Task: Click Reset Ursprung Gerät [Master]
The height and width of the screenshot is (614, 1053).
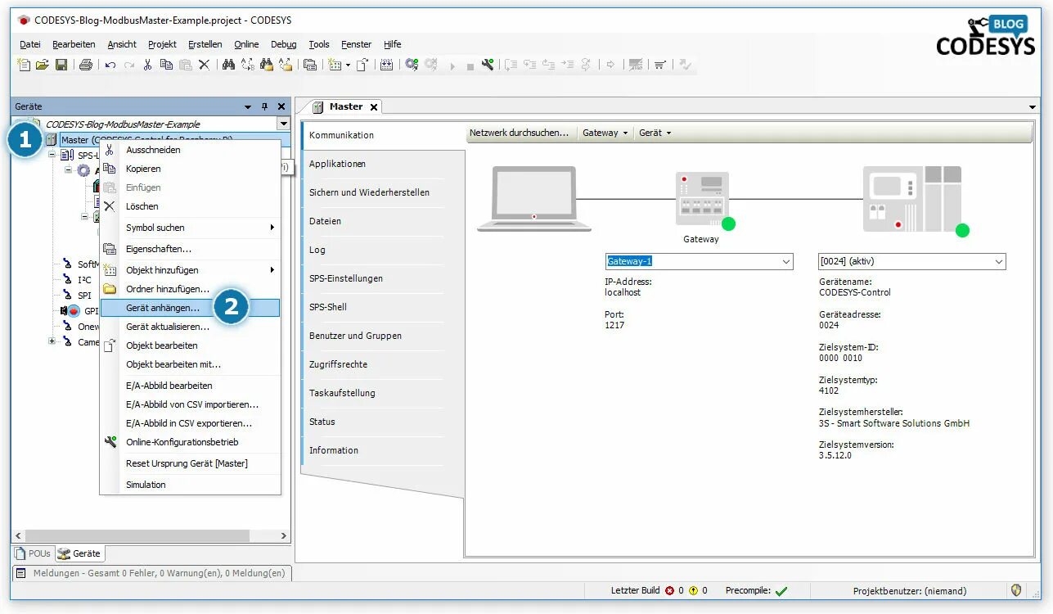Action: [x=191, y=463]
